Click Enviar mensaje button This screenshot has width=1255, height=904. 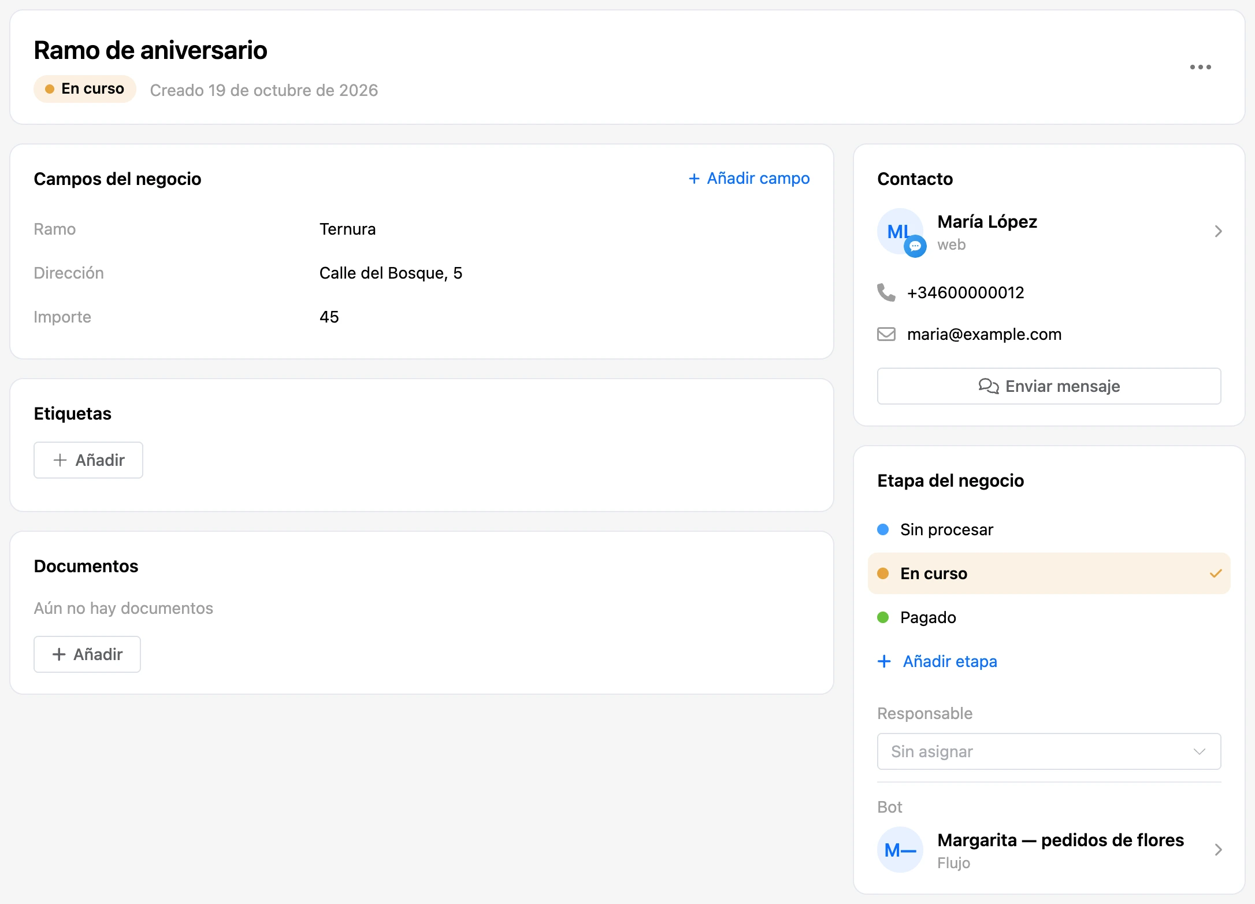(x=1049, y=386)
